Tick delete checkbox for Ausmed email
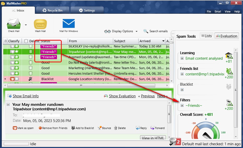 tap(31, 57)
